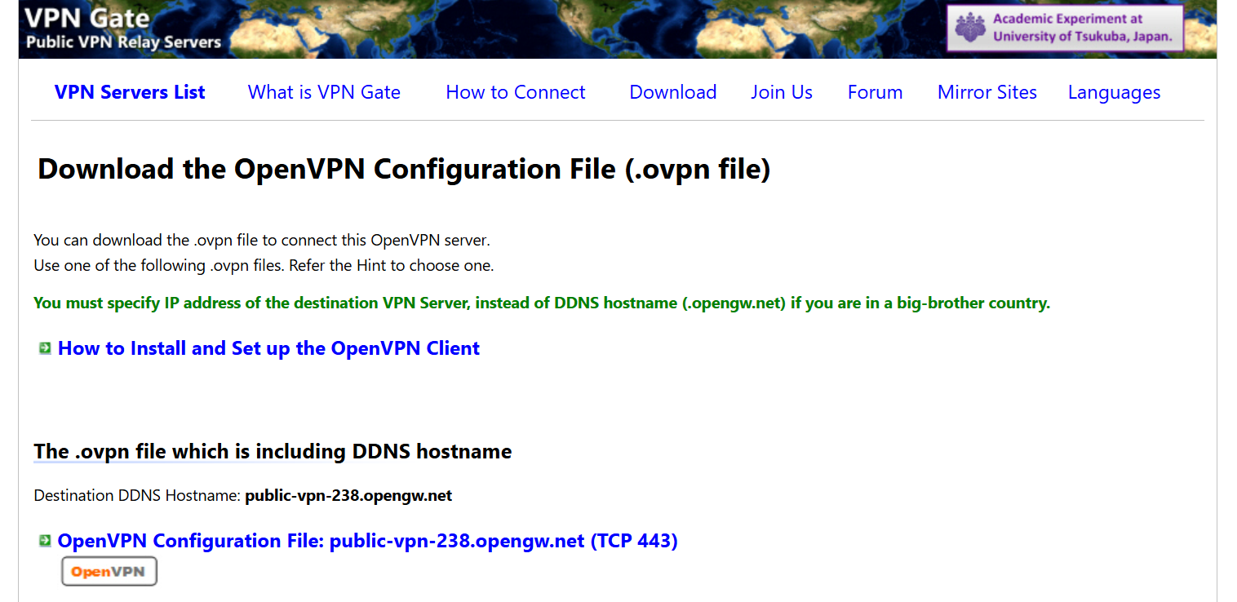Screen dimensions: 1237x602
Task: Click the VPN Gate world map logo
Action: pyautogui.click(x=571, y=29)
